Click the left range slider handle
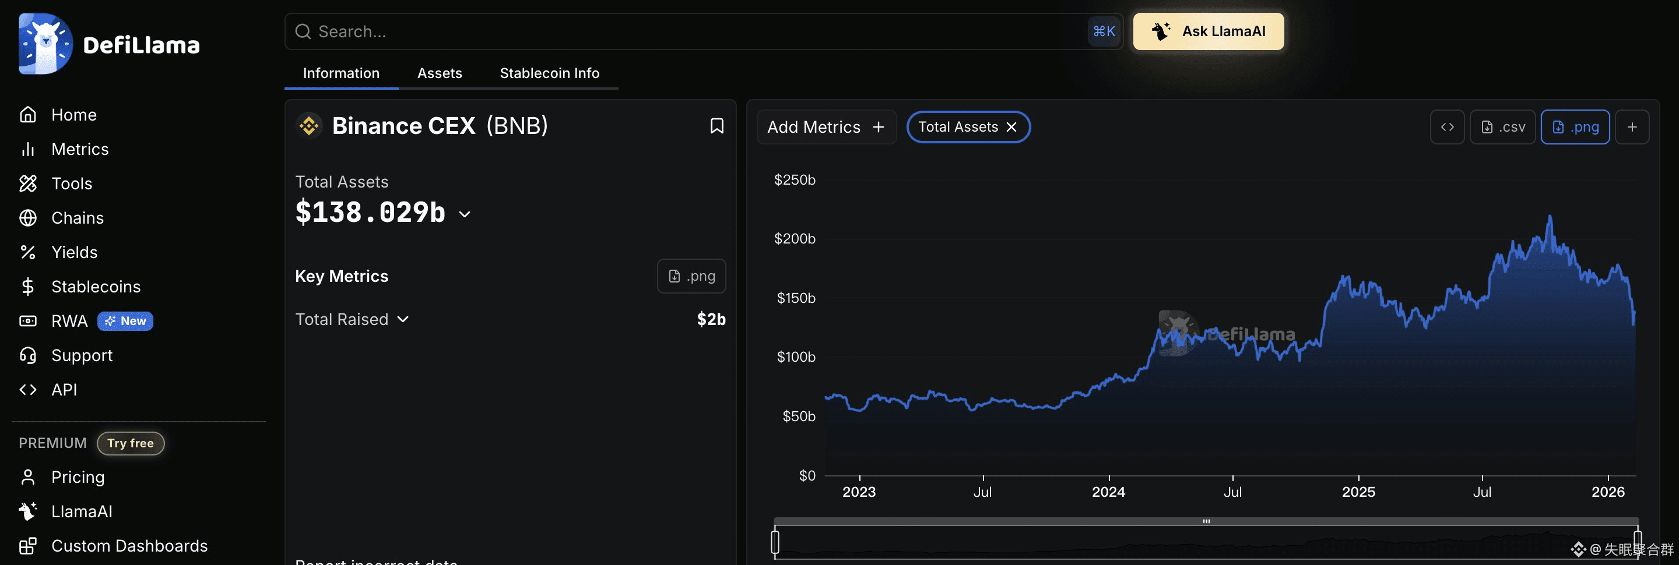Viewport: 1679px width, 565px height. pyautogui.click(x=775, y=542)
